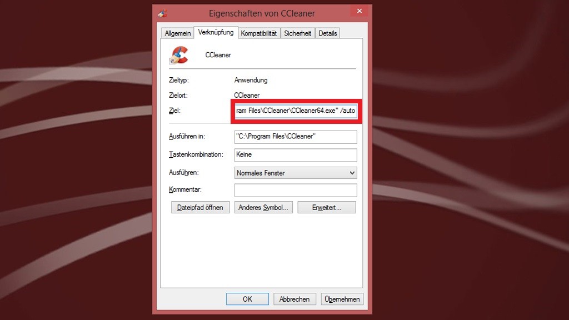569x320 pixels.
Task: Click the CCleaner icon in the title bar
Action: [x=162, y=13]
